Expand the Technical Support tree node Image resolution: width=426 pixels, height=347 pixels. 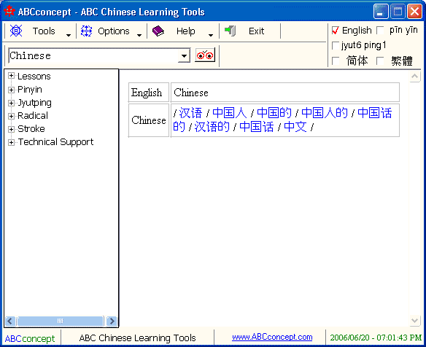coord(11,142)
